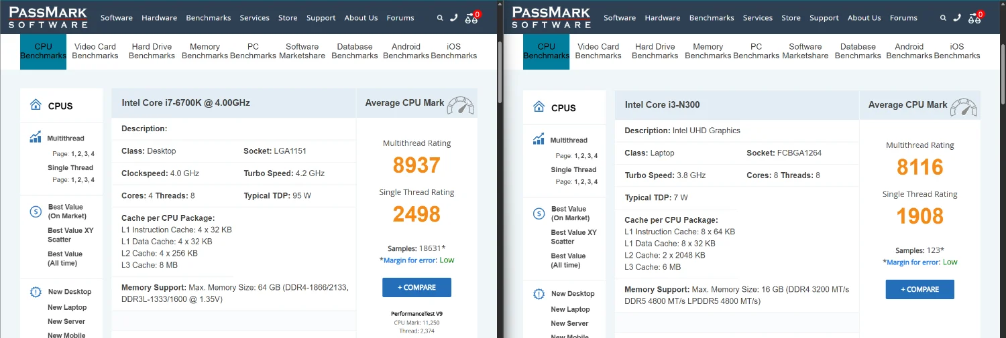Viewport: 1006px width, 338px height.
Task: Expand Hardware menu in right window header
Action: point(662,18)
